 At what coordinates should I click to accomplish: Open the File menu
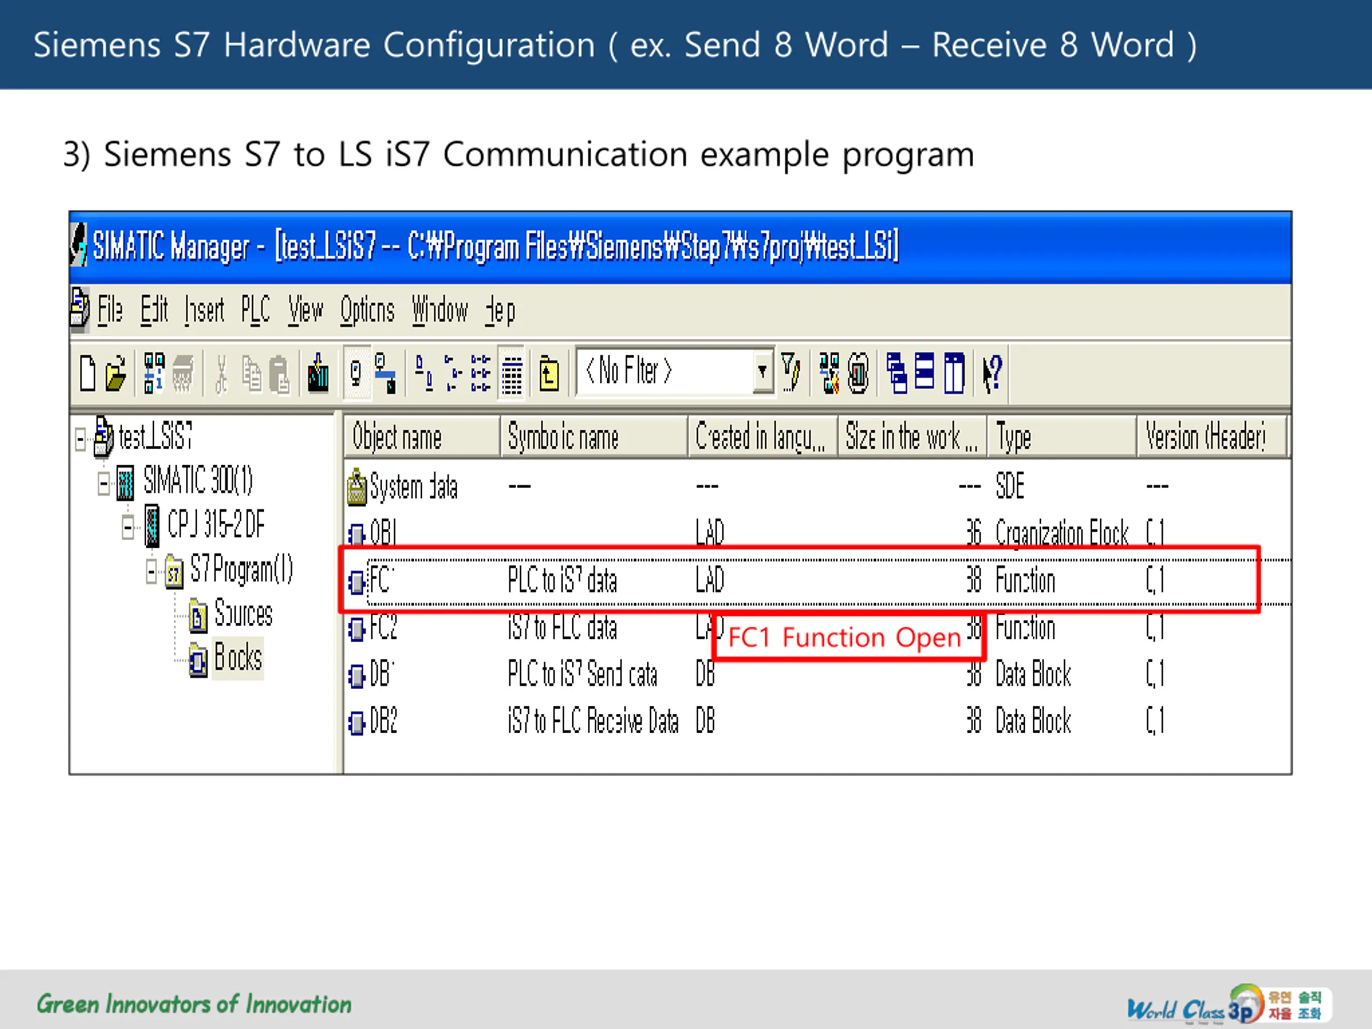click(x=110, y=310)
